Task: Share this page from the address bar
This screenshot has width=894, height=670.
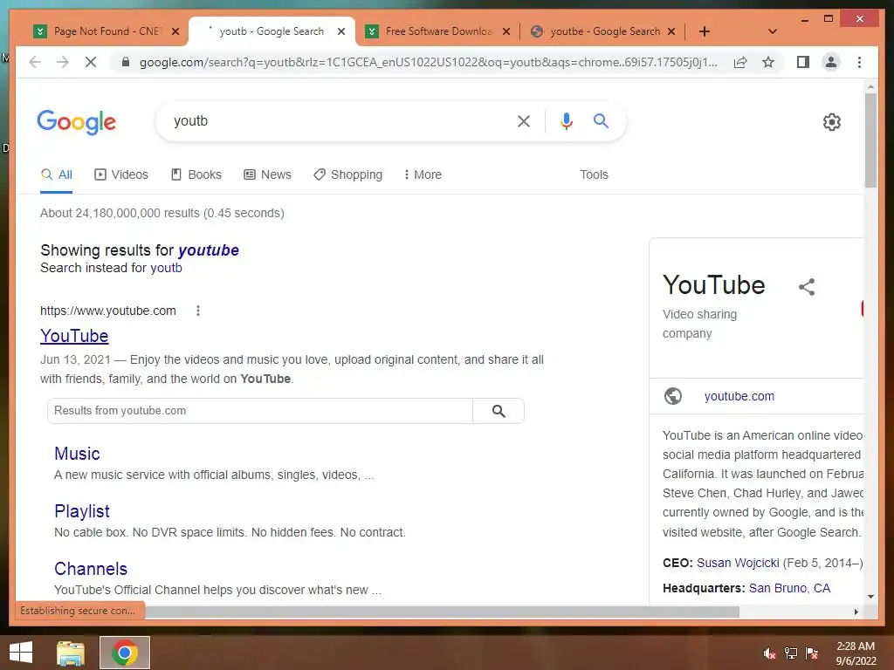Action: coord(740,62)
